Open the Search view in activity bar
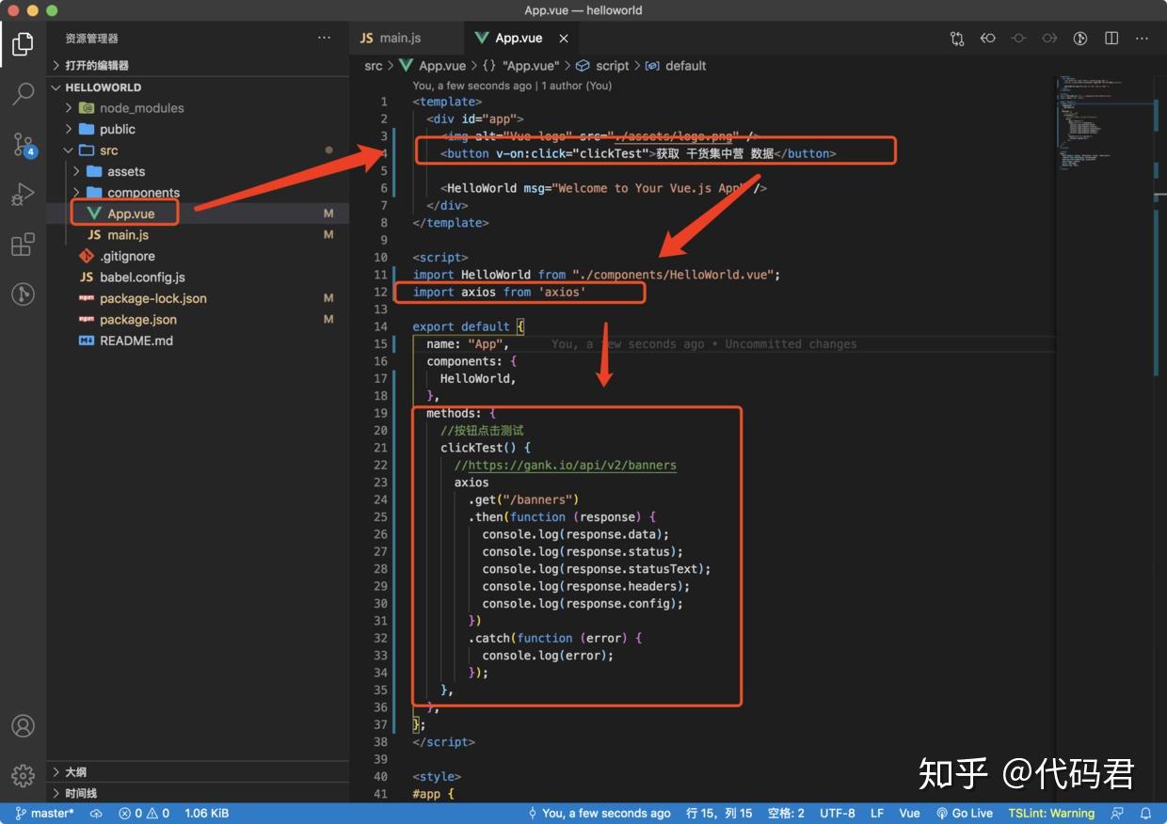 [23, 93]
